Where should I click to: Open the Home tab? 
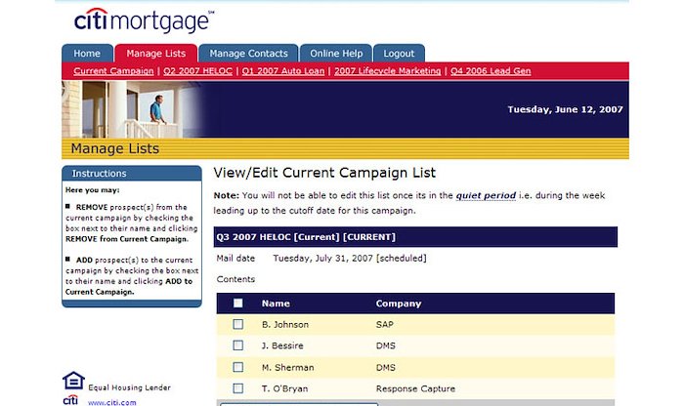(87, 53)
